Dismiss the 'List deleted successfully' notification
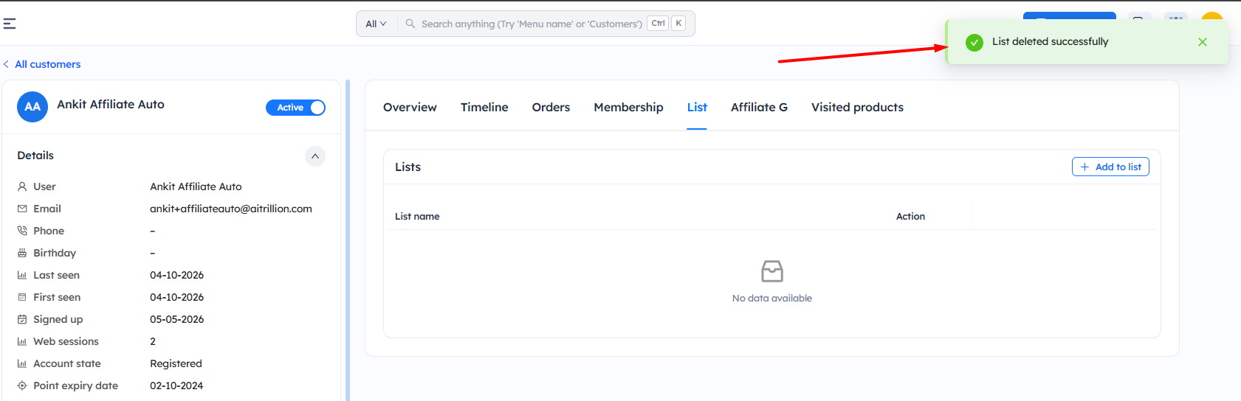 (x=1203, y=42)
